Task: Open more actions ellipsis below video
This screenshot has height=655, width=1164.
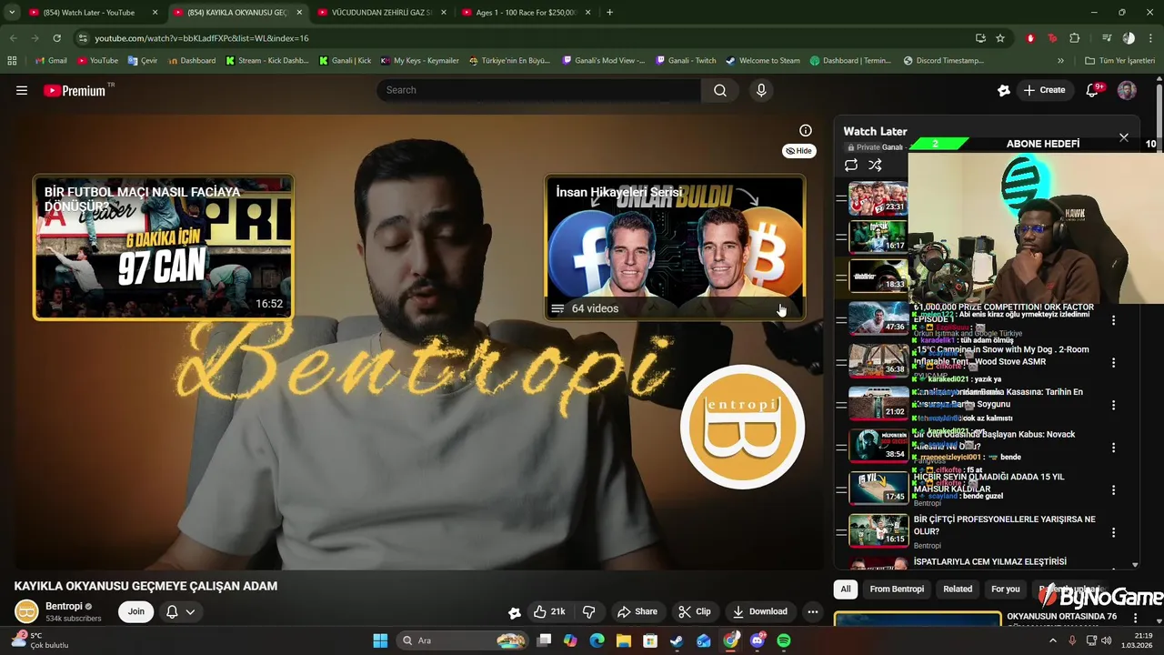Action: (x=813, y=611)
